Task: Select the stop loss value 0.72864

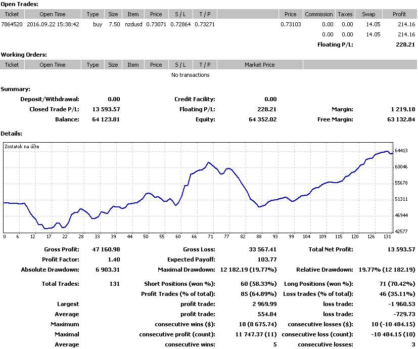Action: click(180, 24)
